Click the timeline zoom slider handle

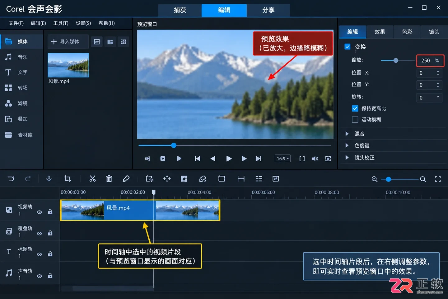[x=388, y=179]
